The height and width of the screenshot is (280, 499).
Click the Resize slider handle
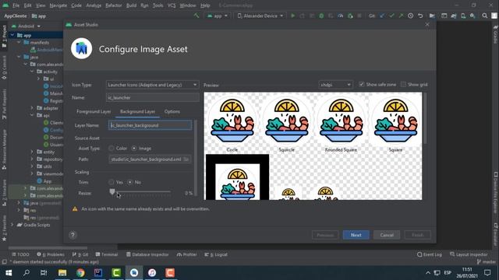[112, 191]
